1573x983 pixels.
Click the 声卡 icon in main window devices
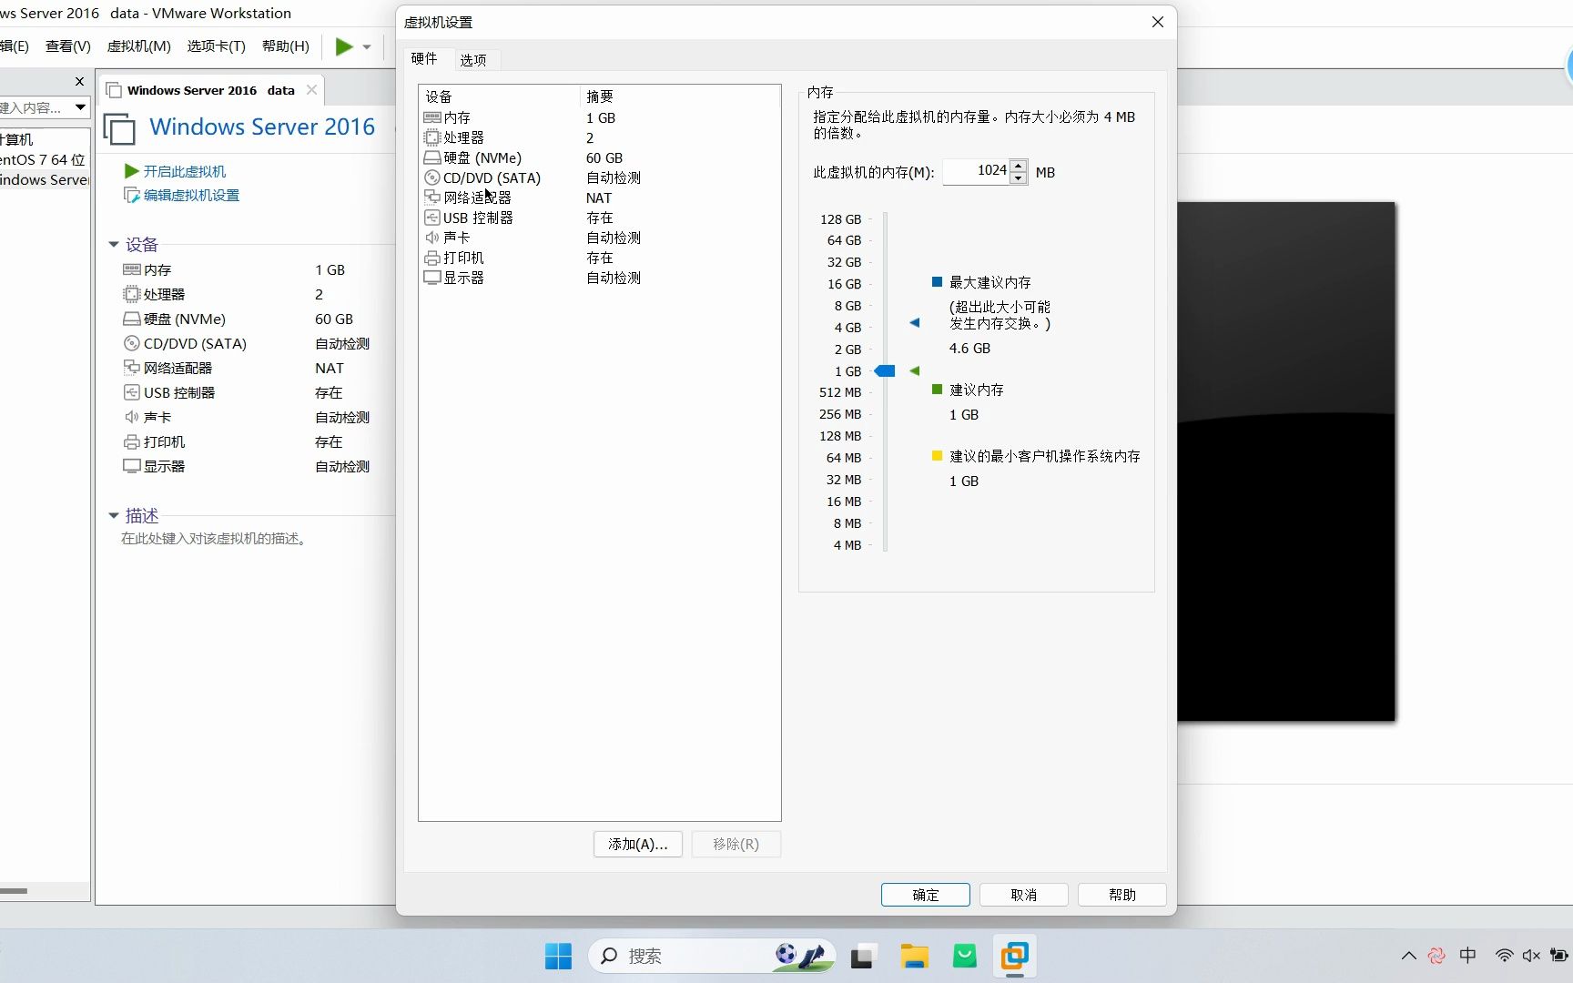pos(132,417)
